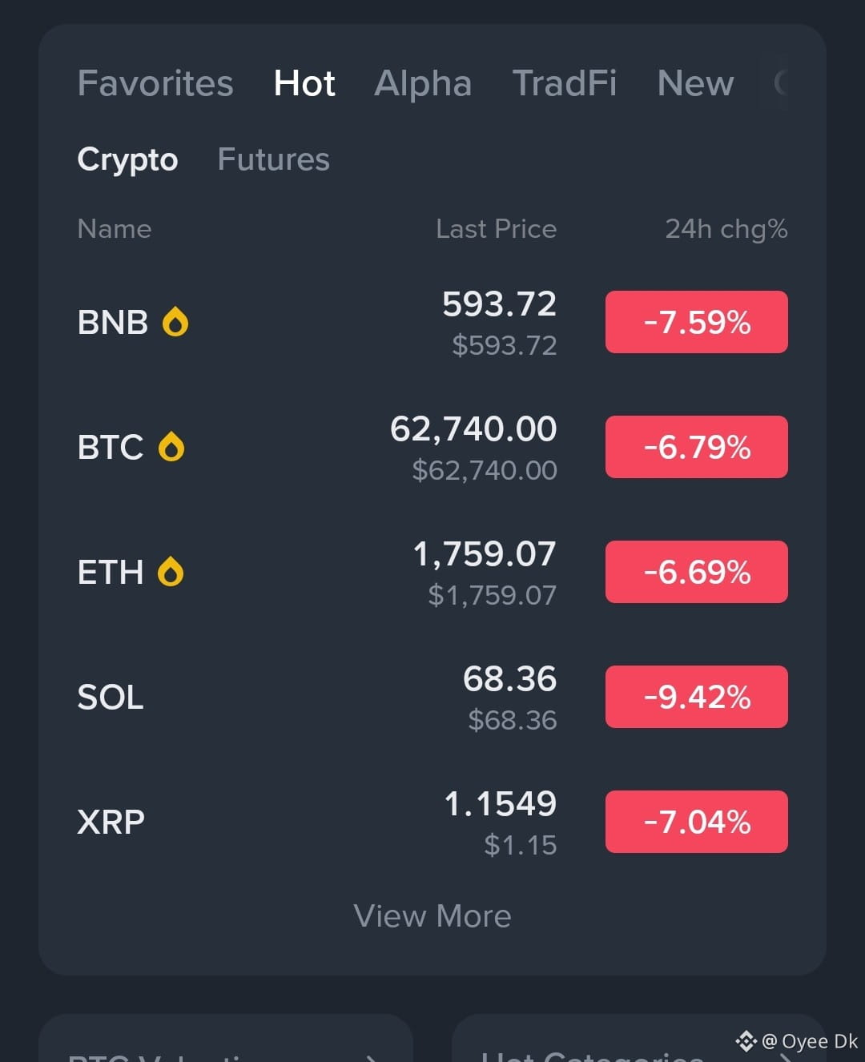The image size is (865, 1062).
Task: Open the New tab
Action: coord(695,83)
